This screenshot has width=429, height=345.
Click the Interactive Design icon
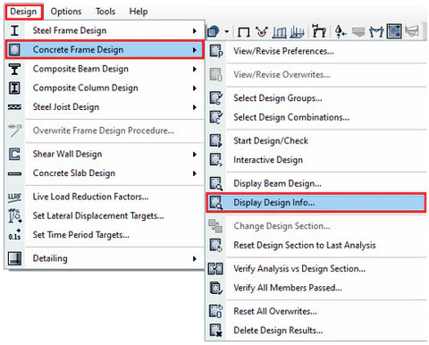coord(216,160)
